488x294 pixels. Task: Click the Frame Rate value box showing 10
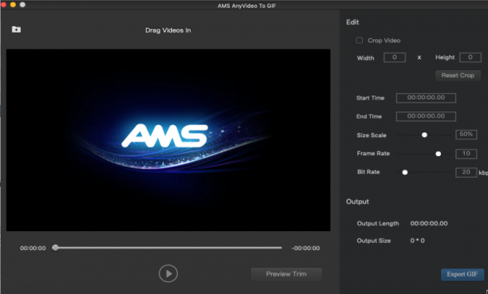point(466,154)
